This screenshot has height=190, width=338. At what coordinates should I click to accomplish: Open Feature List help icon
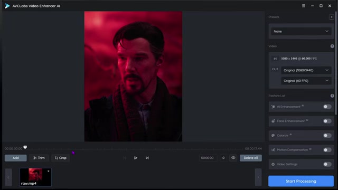point(332,96)
